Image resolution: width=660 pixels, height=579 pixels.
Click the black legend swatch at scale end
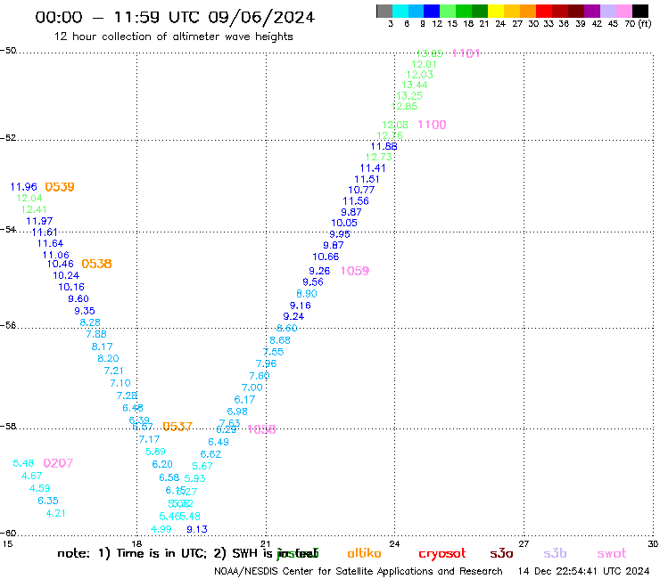pyautogui.click(x=640, y=11)
